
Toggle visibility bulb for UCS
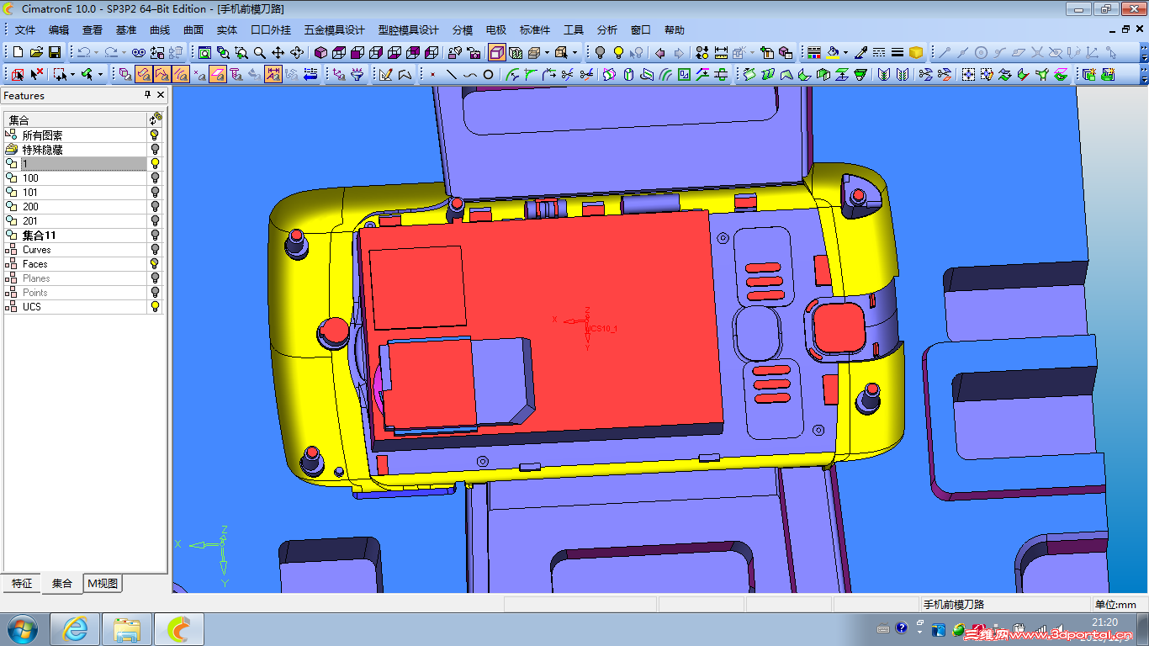pos(155,306)
